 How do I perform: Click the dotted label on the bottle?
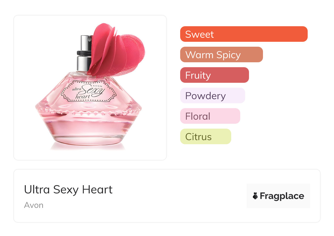pyautogui.click(x=88, y=91)
